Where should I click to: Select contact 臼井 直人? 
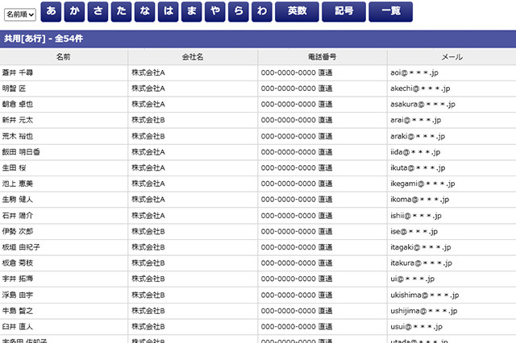click(18, 327)
